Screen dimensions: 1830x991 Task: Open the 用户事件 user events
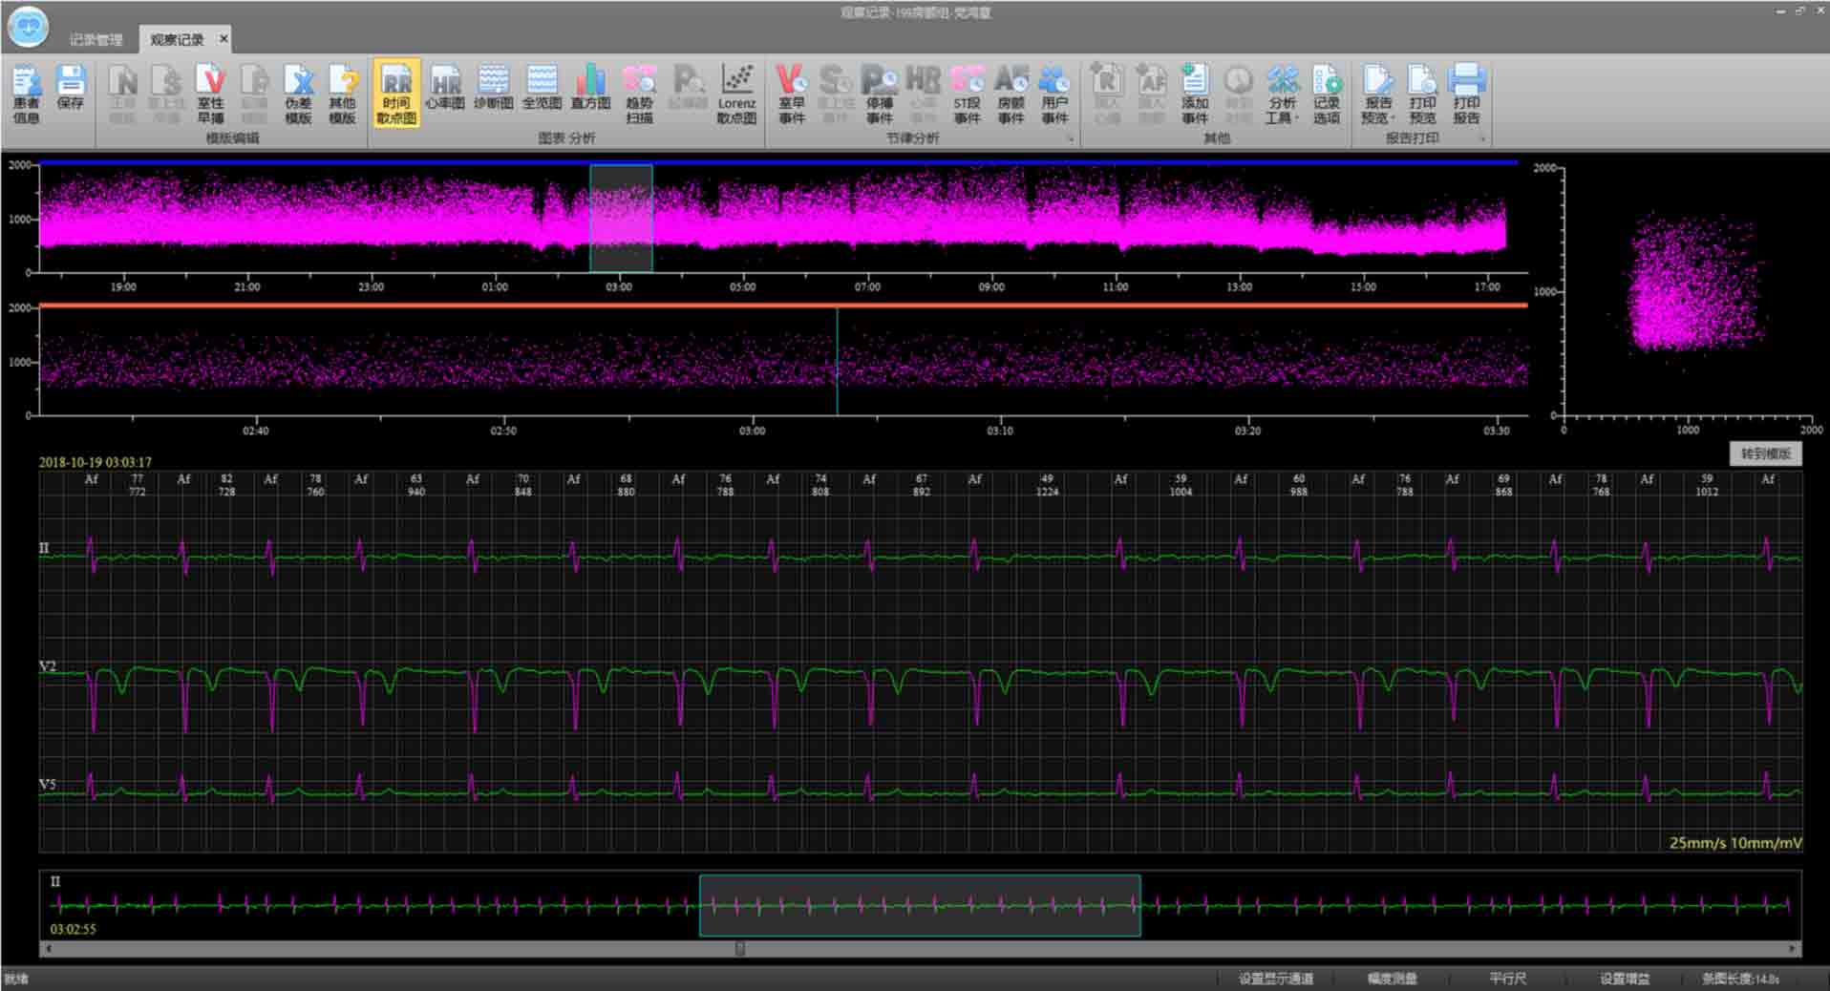tap(1054, 94)
